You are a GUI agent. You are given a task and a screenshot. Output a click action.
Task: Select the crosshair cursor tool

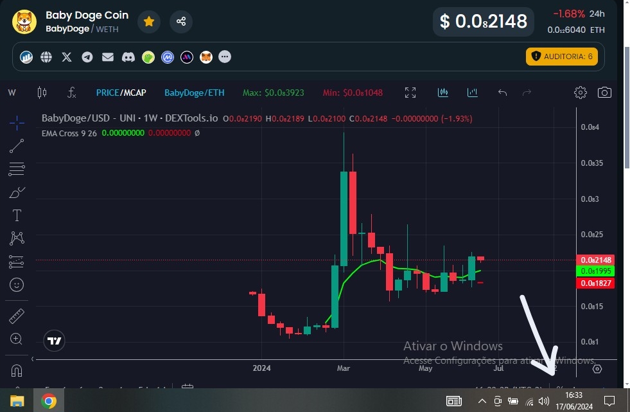click(x=17, y=123)
